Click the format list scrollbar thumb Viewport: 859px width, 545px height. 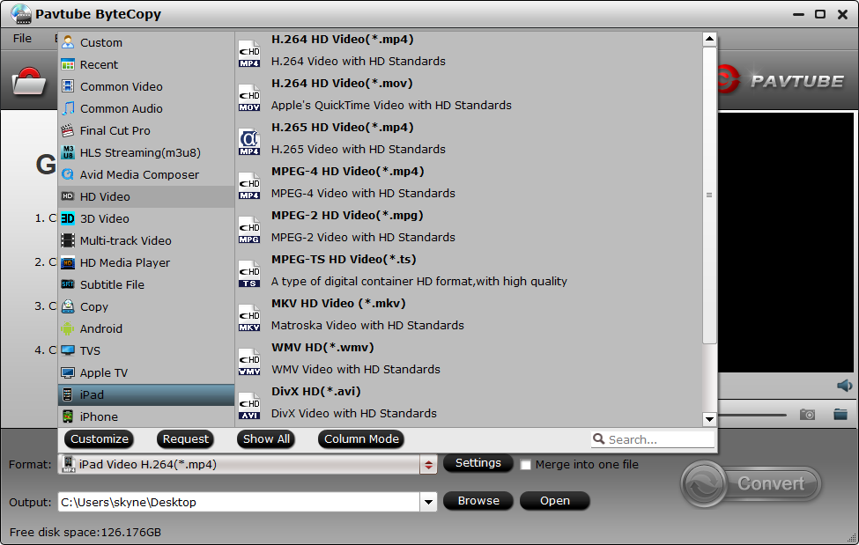709,195
